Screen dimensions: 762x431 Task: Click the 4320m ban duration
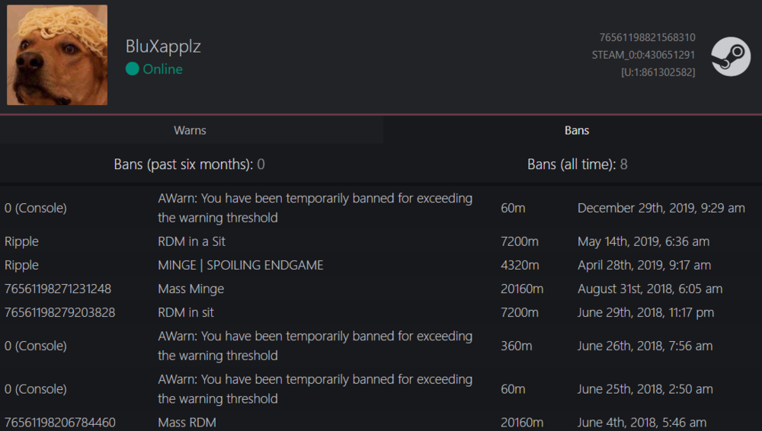click(x=520, y=265)
